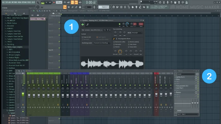Expand the 'REMIXES' browser folder
This screenshot has height=124, width=221.
(10, 28)
